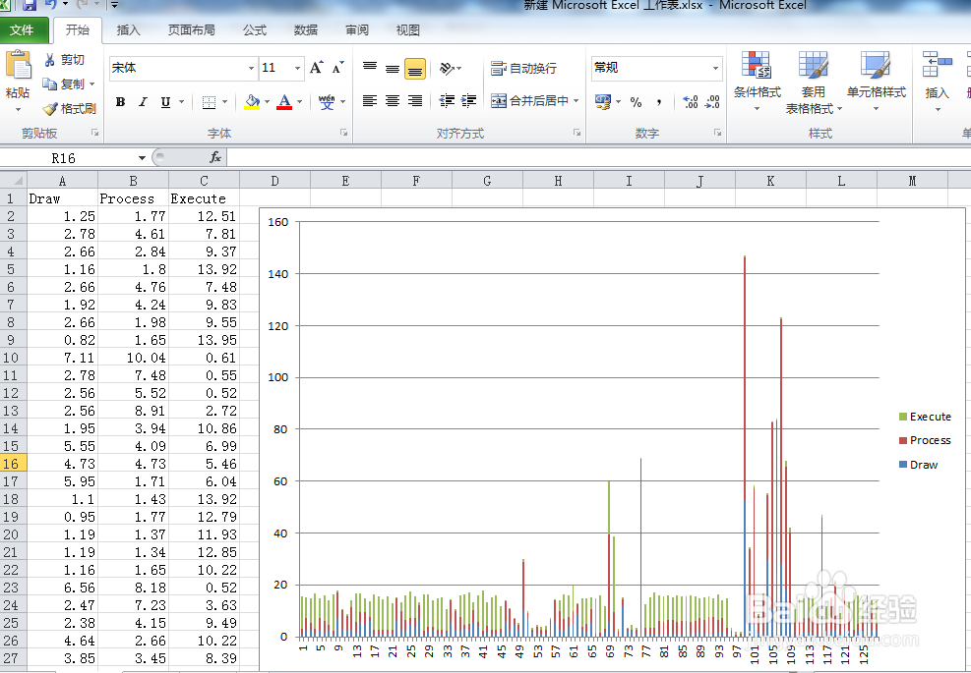Align text left
Image resolution: width=971 pixels, height=673 pixels.
tap(370, 101)
